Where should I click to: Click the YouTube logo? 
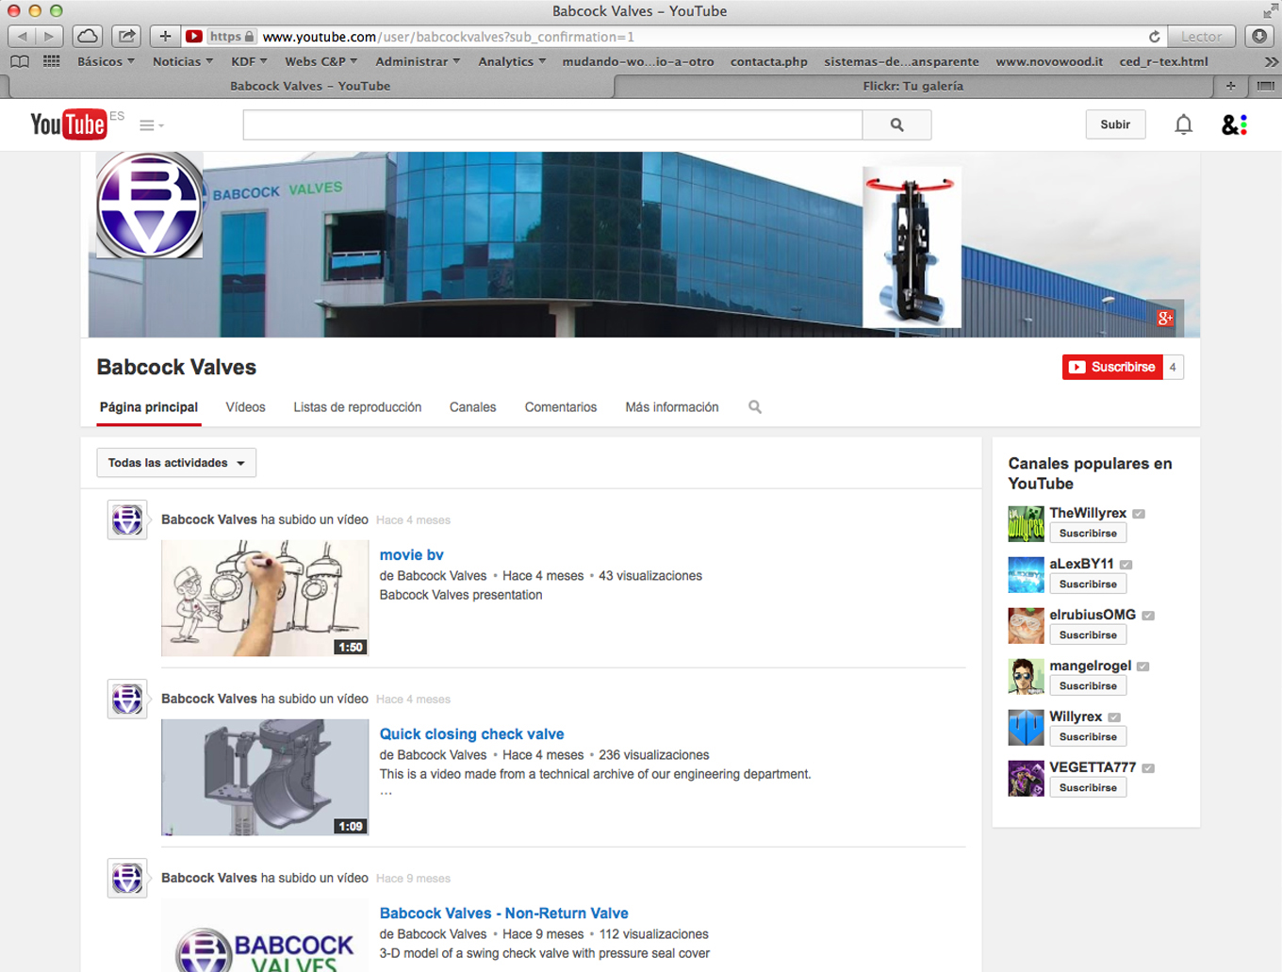click(68, 124)
